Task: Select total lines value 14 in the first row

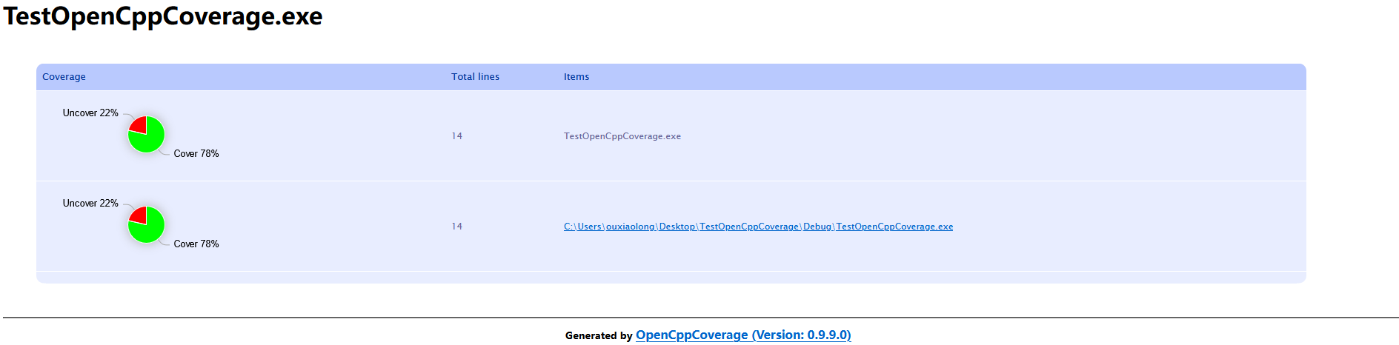Action: (x=456, y=136)
